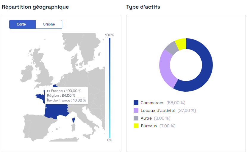
Task: Select the Bureaux legend label
Action: pyautogui.click(x=149, y=126)
